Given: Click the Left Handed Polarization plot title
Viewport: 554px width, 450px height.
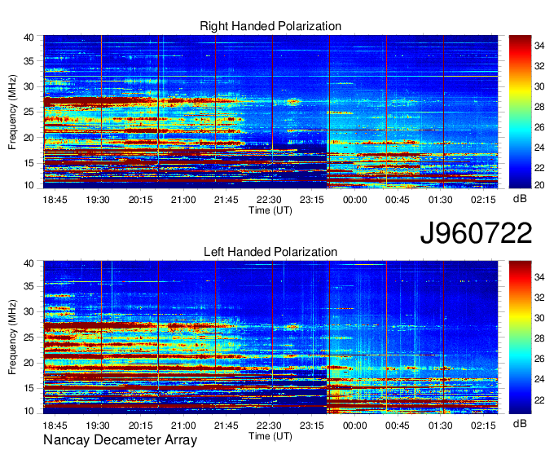Looking at the screenshot, I should tap(270, 252).
